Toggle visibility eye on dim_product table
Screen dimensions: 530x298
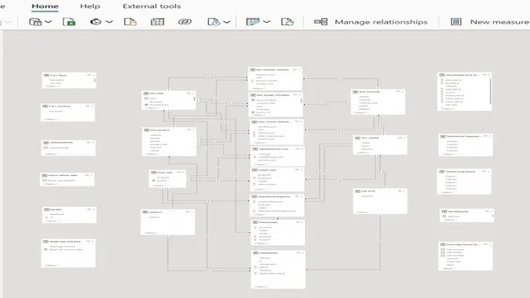(x=189, y=129)
